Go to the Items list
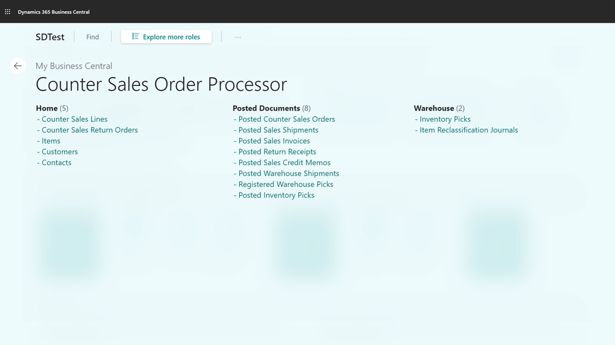 (51, 141)
